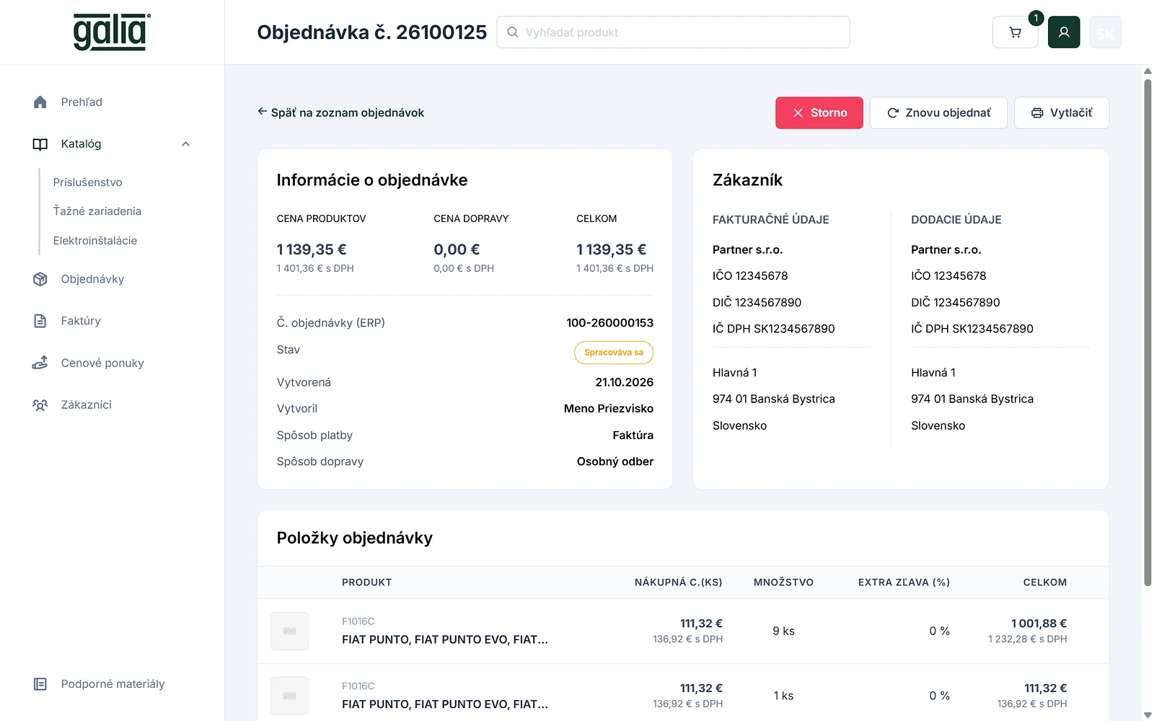Focus the Vyhľadať produkt search field
The height and width of the screenshot is (721, 1154).
(673, 32)
